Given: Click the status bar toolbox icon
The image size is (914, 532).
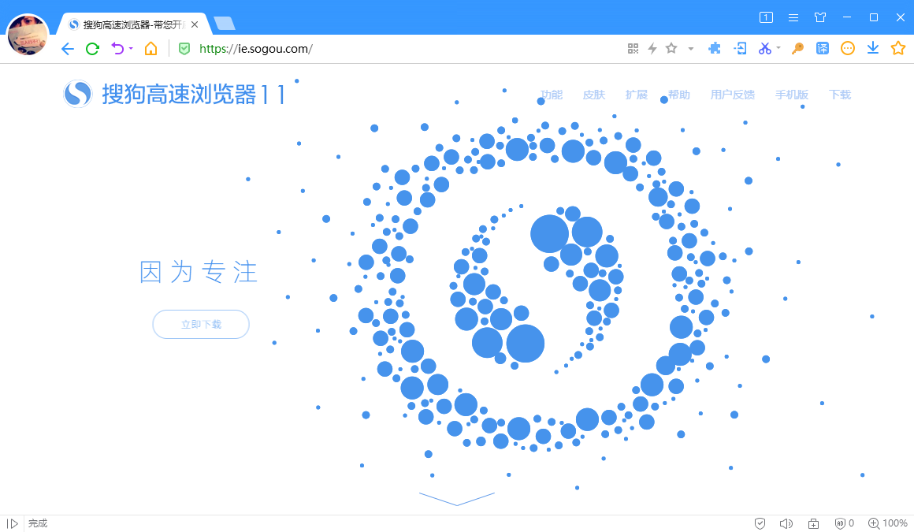Looking at the screenshot, I should [x=813, y=523].
